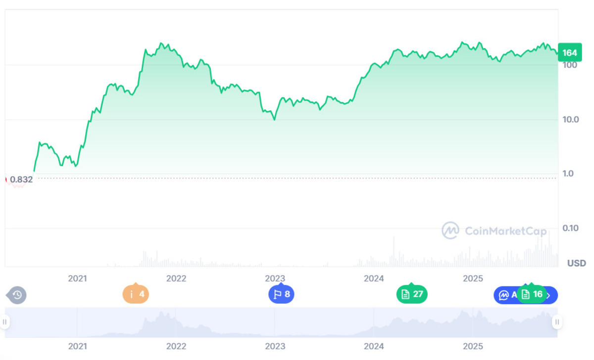
Task: Click the right range handle of navigator
Action: point(557,322)
